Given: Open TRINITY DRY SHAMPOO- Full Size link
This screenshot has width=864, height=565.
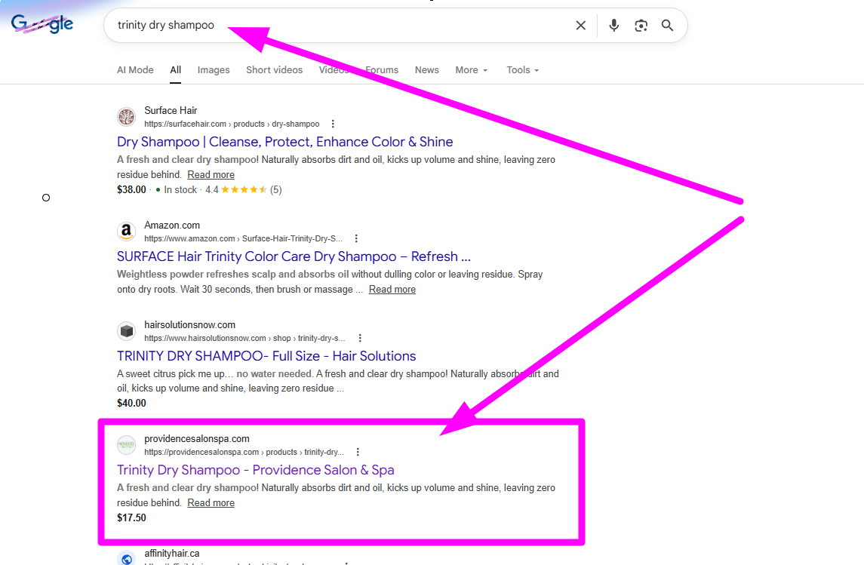Looking at the screenshot, I should 266,356.
